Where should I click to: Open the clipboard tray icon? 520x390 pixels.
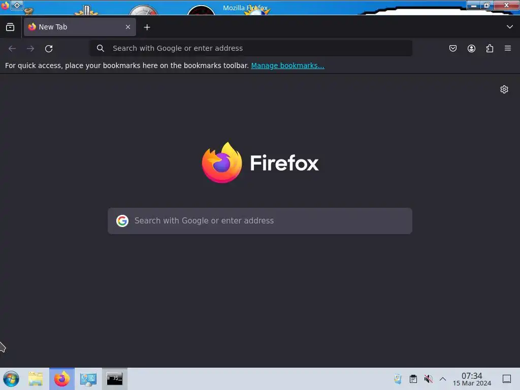pyautogui.click(x=413, y=379)
